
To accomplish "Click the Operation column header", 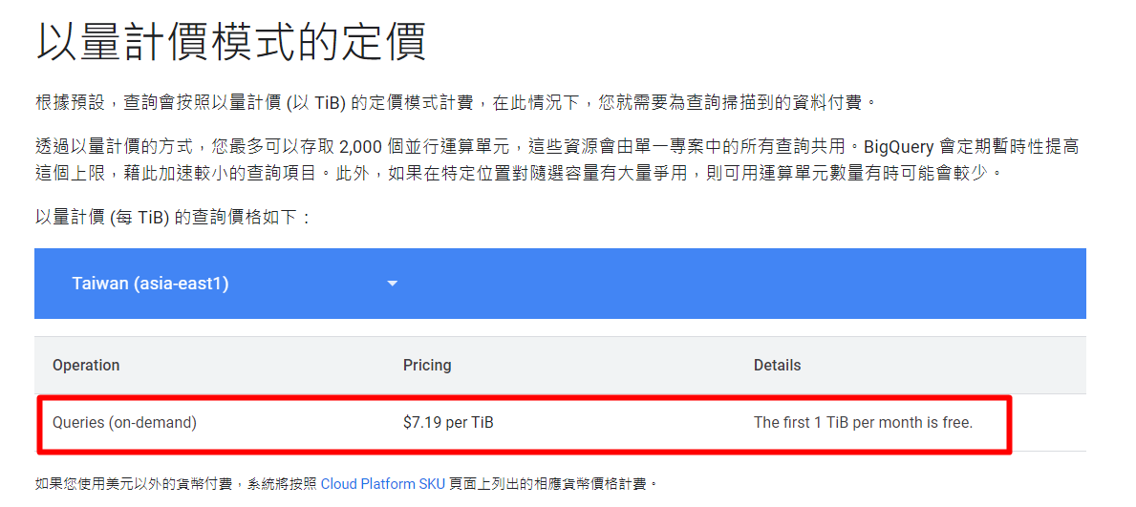I will 86,365.
